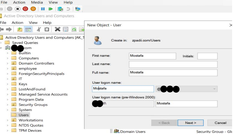This screenshot has height=134, width=233.
Task: Expand the IT OU chevron
Action: click(7, 79)
